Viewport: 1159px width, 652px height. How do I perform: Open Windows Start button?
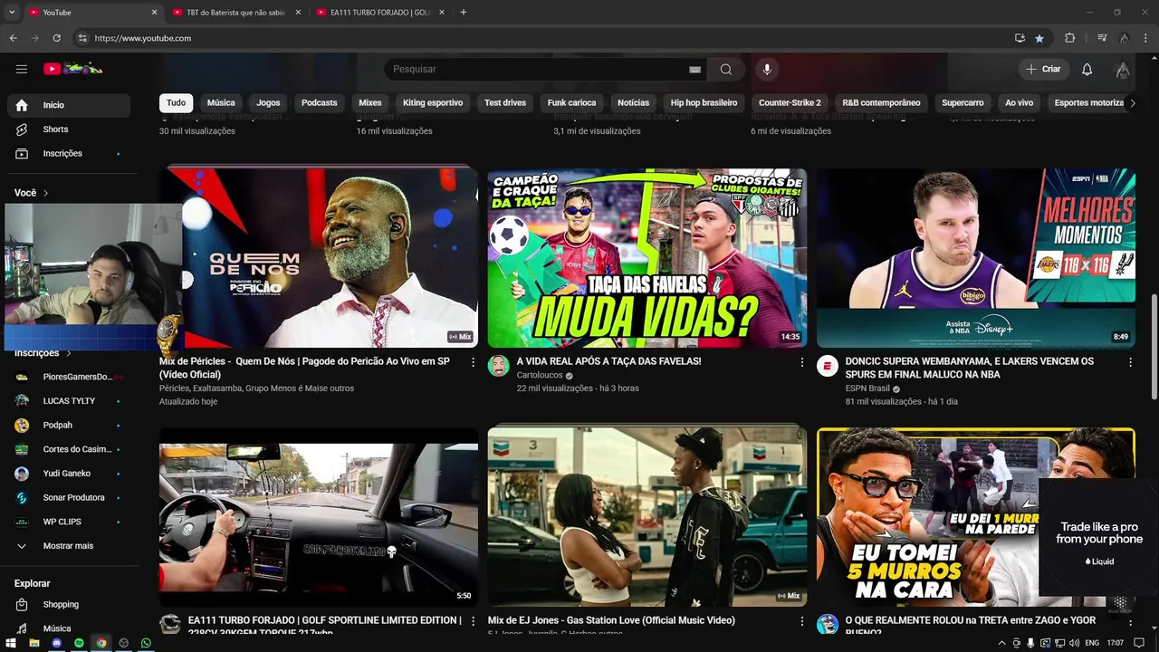[13, 643]
